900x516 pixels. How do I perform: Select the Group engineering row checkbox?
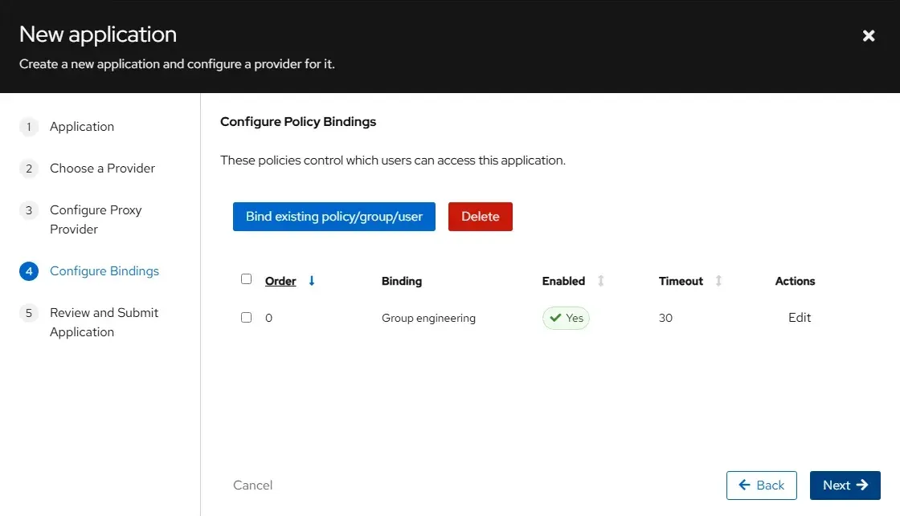246,318
